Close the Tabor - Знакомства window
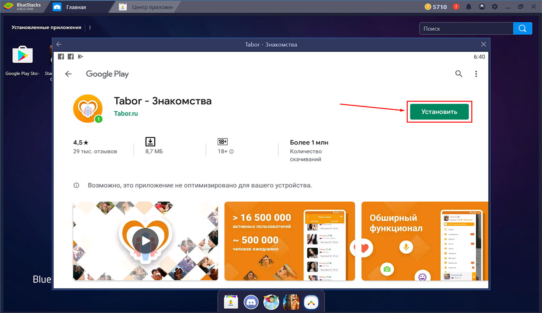542x313 pixels. click(x=483, y=44)
